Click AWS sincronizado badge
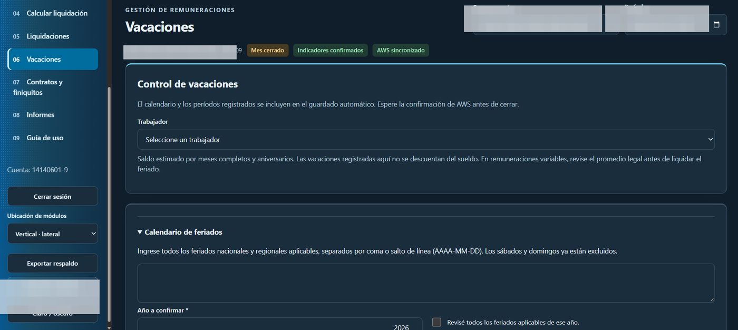 (401, 51)
